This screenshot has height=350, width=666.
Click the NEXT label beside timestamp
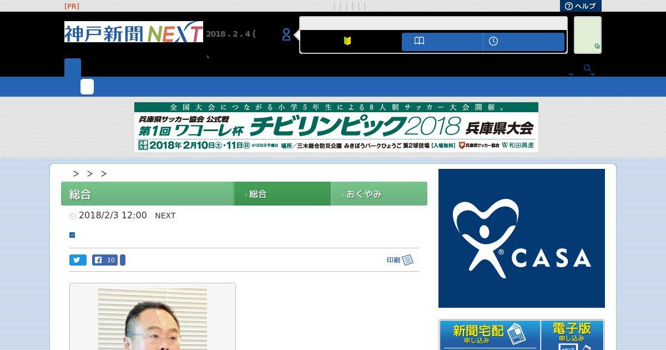(x=165, y=216)
